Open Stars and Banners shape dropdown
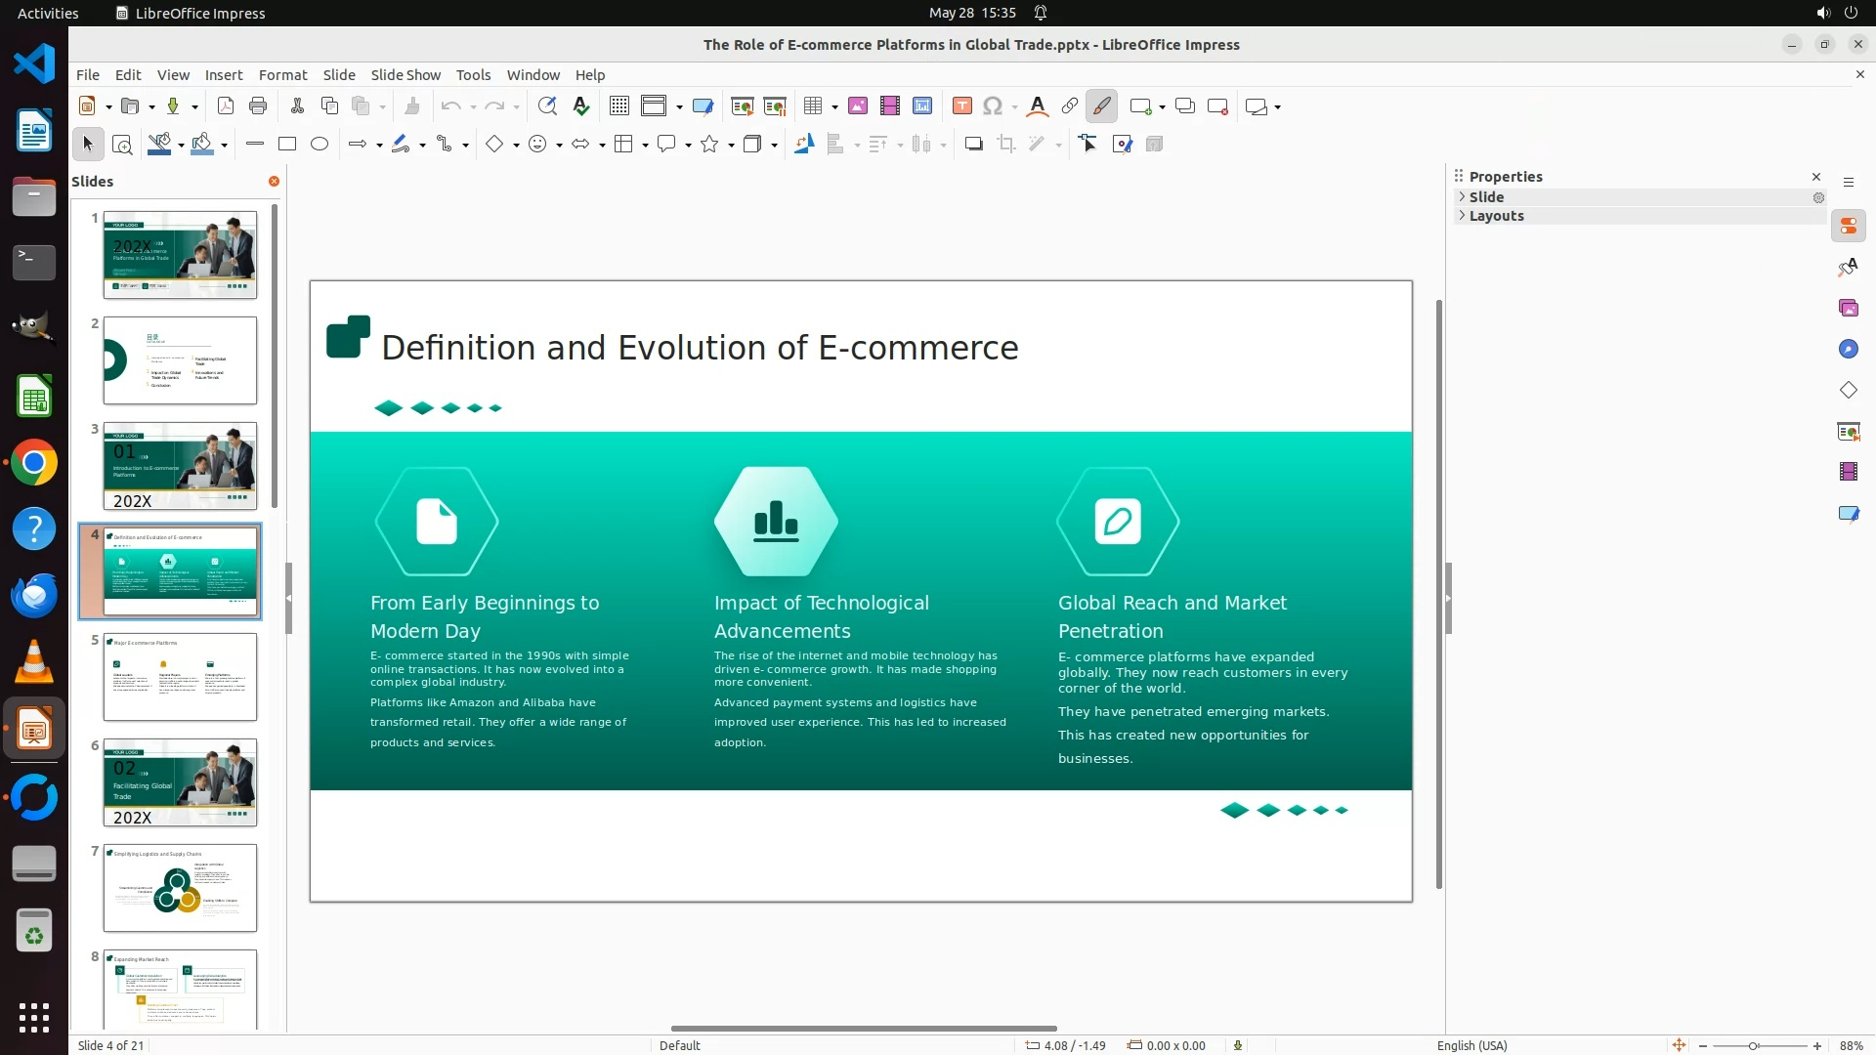Viewport: 1876px width, 1055px height. pos(731,145)
